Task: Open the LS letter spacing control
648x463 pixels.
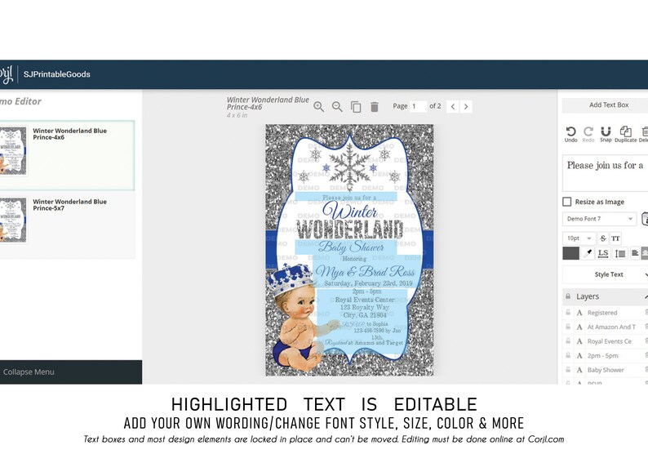Action: pos(603,253)
